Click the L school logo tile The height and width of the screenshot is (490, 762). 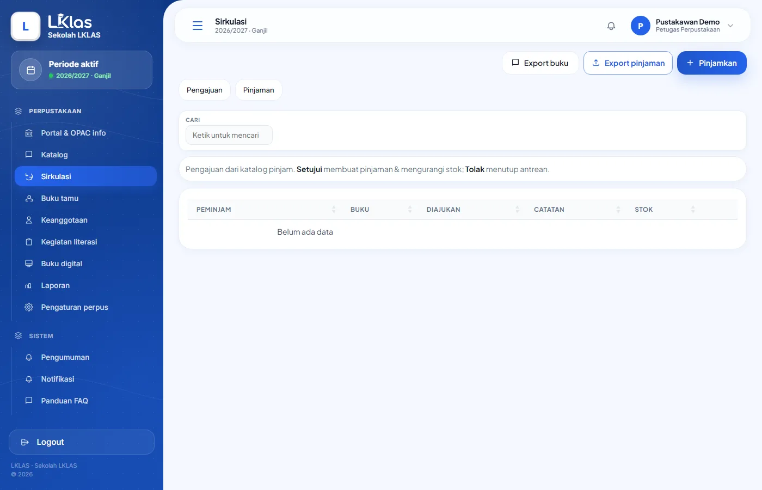pyautogui.click(x=26, y=26)
